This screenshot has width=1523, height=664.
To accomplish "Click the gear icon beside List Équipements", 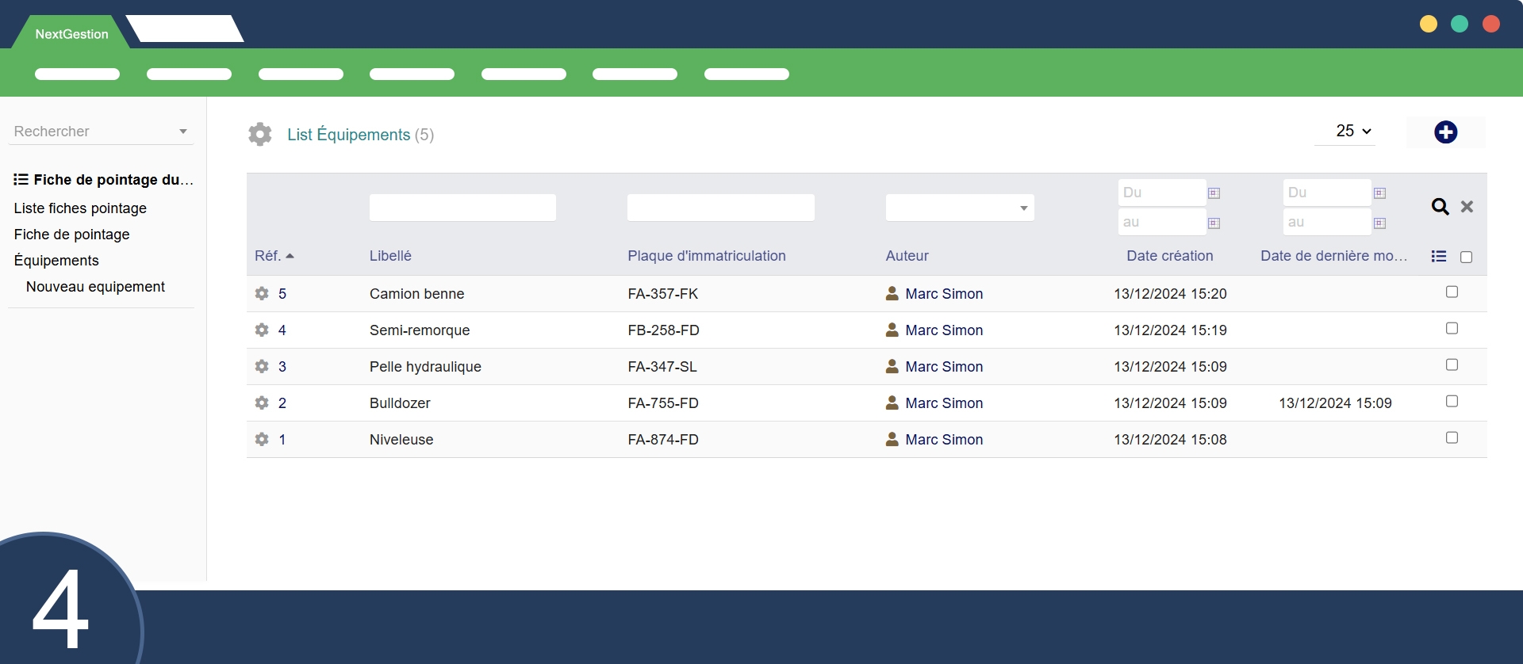I will tap(260, 135).
